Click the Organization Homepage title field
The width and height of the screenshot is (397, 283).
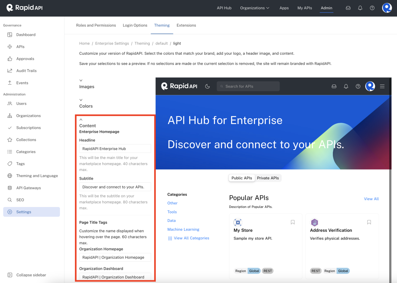coord(115,257)
